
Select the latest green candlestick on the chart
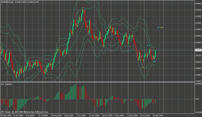pyautogui.click(x=156, y=53)
